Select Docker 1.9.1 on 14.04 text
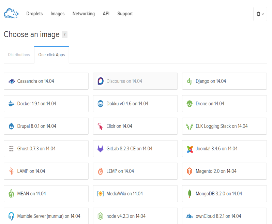 tap(37, 104)
